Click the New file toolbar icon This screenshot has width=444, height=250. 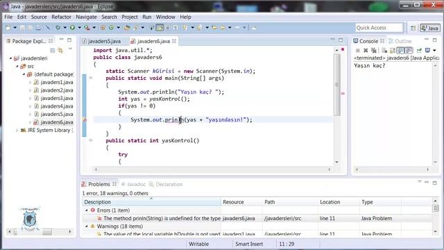[x=8, y=28]
